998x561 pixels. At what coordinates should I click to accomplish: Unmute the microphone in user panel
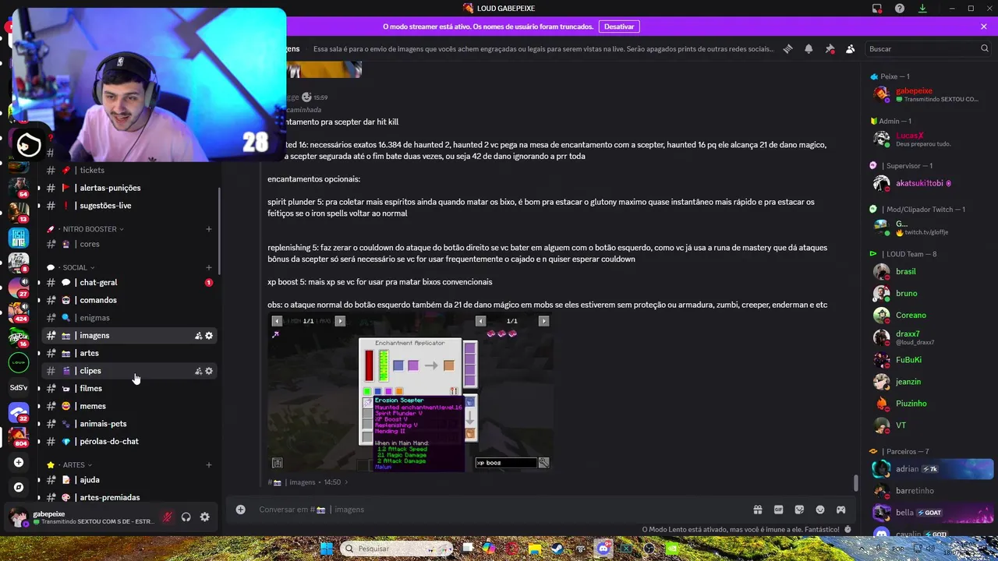(167, 517)
